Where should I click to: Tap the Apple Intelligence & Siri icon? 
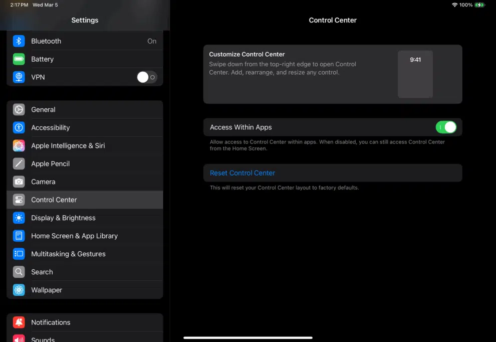point(19,145)
